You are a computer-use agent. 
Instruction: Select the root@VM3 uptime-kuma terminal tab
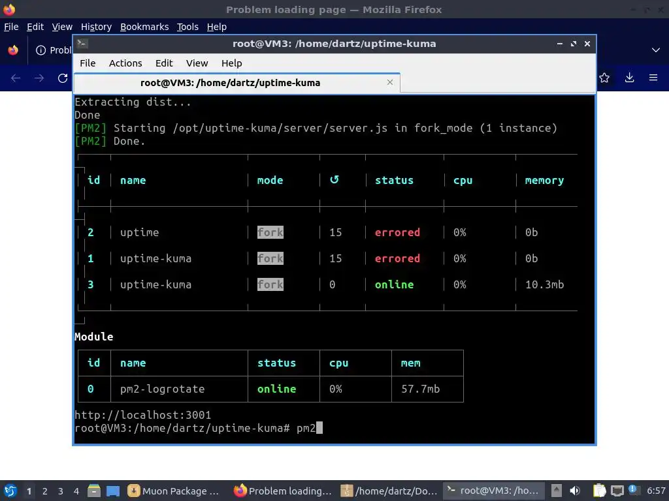click(237, 83)
